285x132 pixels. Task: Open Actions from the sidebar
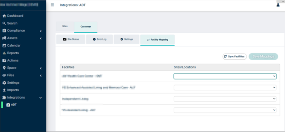point(13,61)
